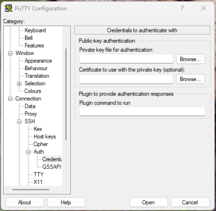The height and width of the screenshot is (211, 216).
Task: Open the X11 settings
Action: click(38, 182)
